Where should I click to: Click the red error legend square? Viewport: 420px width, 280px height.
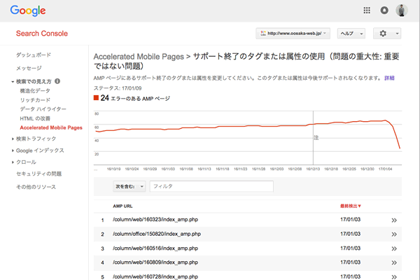(x=96, y=97)
